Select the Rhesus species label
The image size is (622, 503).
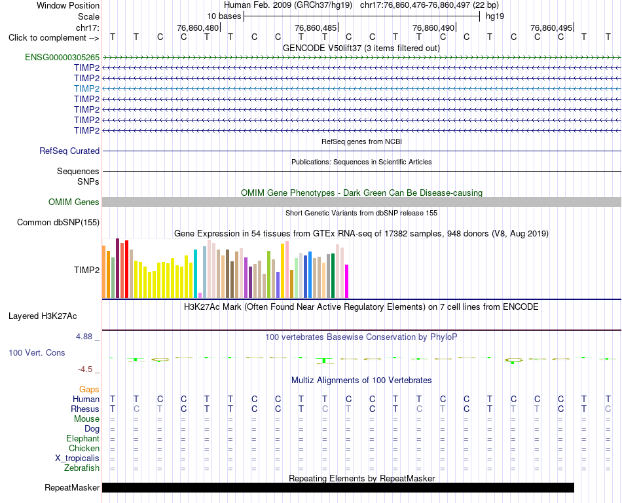85,409
